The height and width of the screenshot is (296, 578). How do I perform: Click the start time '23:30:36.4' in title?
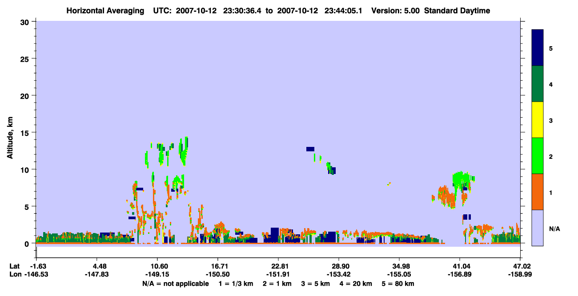pyautogui.click(x=242, y=11)
